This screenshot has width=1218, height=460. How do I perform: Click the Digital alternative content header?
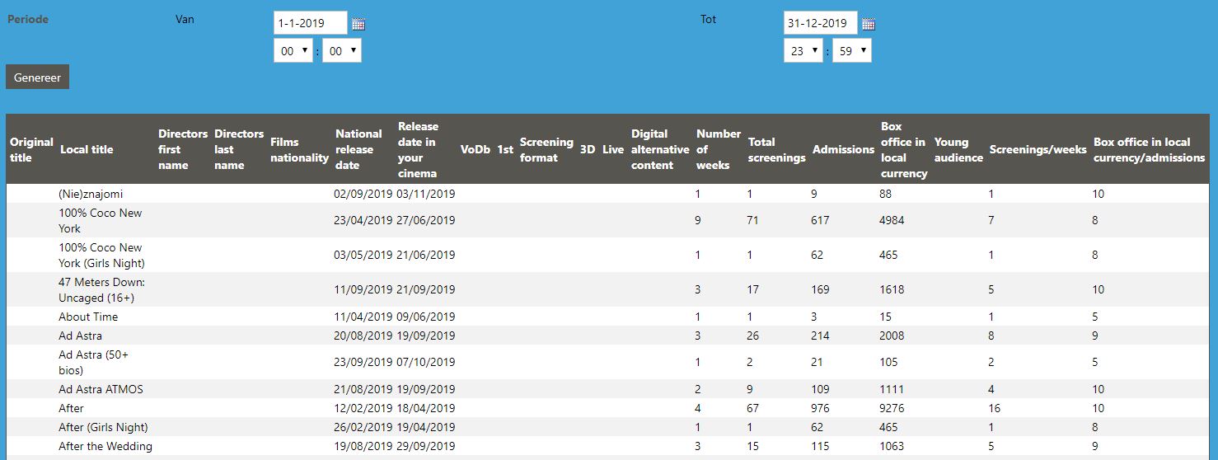(x=660, y=149)
